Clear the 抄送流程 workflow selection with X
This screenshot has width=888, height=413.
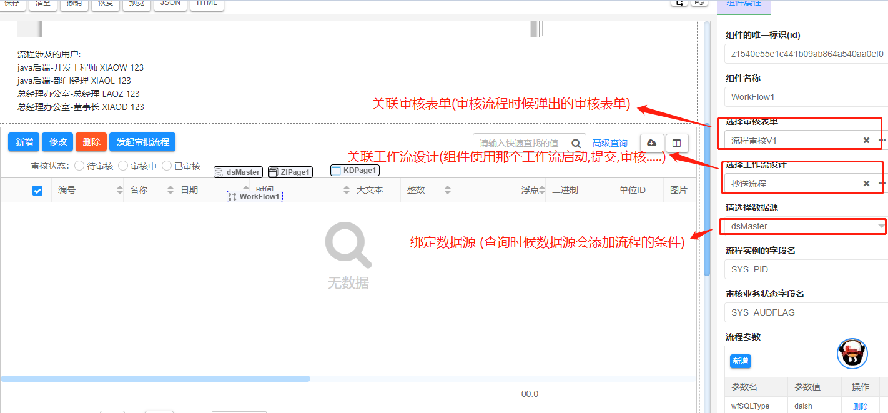(866, 184)
